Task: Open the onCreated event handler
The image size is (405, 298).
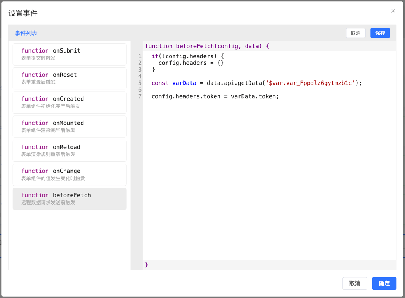Action: (69, 102)
